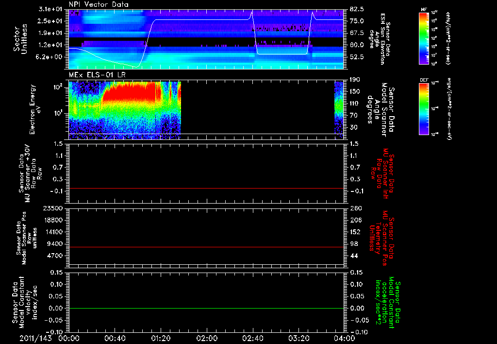This screenshot has width=497, height=344.
Task: Select the 'NPI Vector Data' panel title
Action: click(99, 4)
